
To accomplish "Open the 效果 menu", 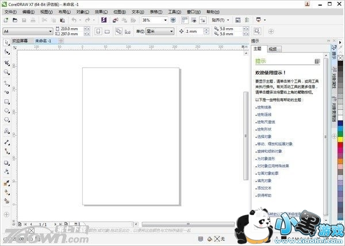I will pyautogui.click(x=101, y=11).
